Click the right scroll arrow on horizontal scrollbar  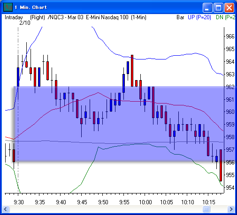click(x=231, y=209)
